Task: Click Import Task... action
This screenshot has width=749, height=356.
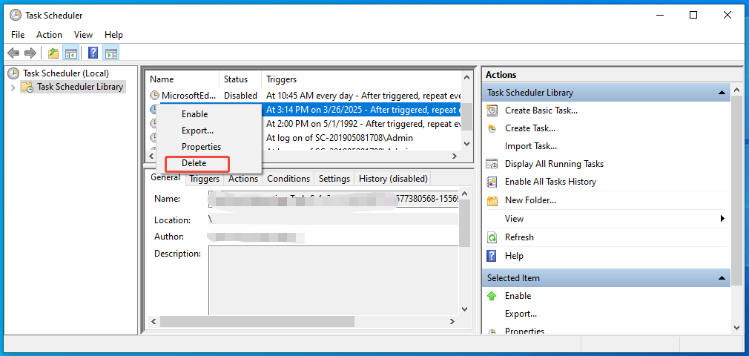Action: pyautogui.click(x=531, y=146)
